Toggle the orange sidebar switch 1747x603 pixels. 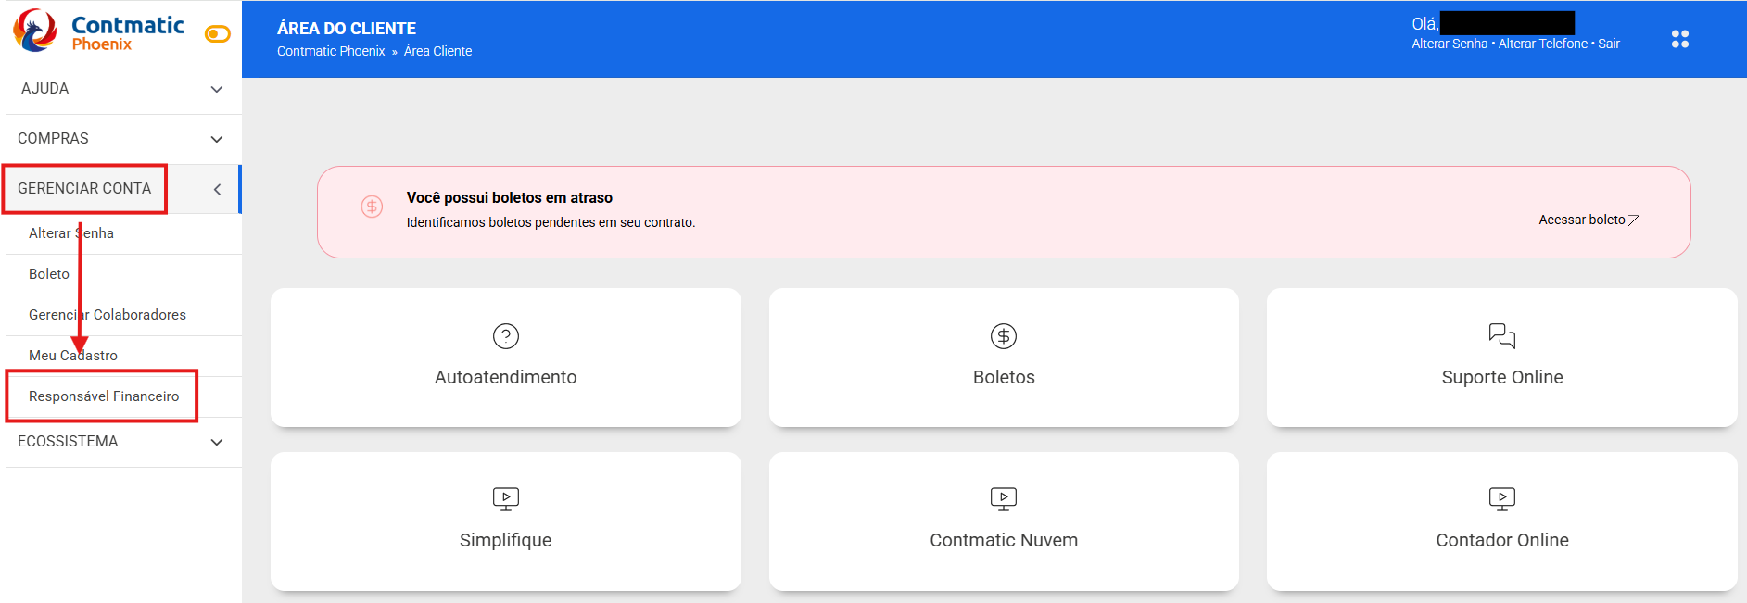pos(218,34)
